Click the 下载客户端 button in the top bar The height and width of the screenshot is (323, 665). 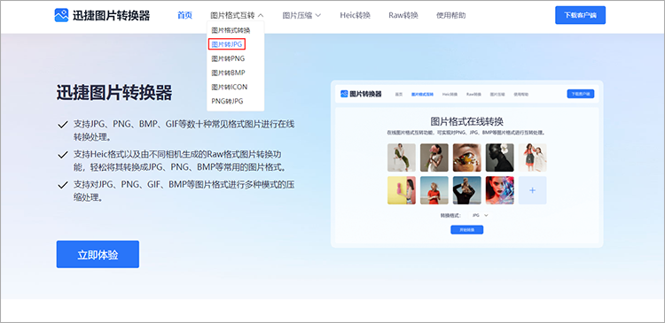pyautogui.click(x=580, y=15)
